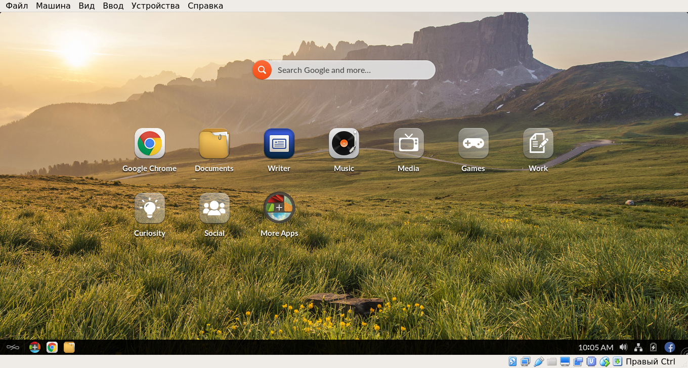Screen dimensions: 688x368
Task: Open the Curiosity folder icon
Action: tap(149, 208)
